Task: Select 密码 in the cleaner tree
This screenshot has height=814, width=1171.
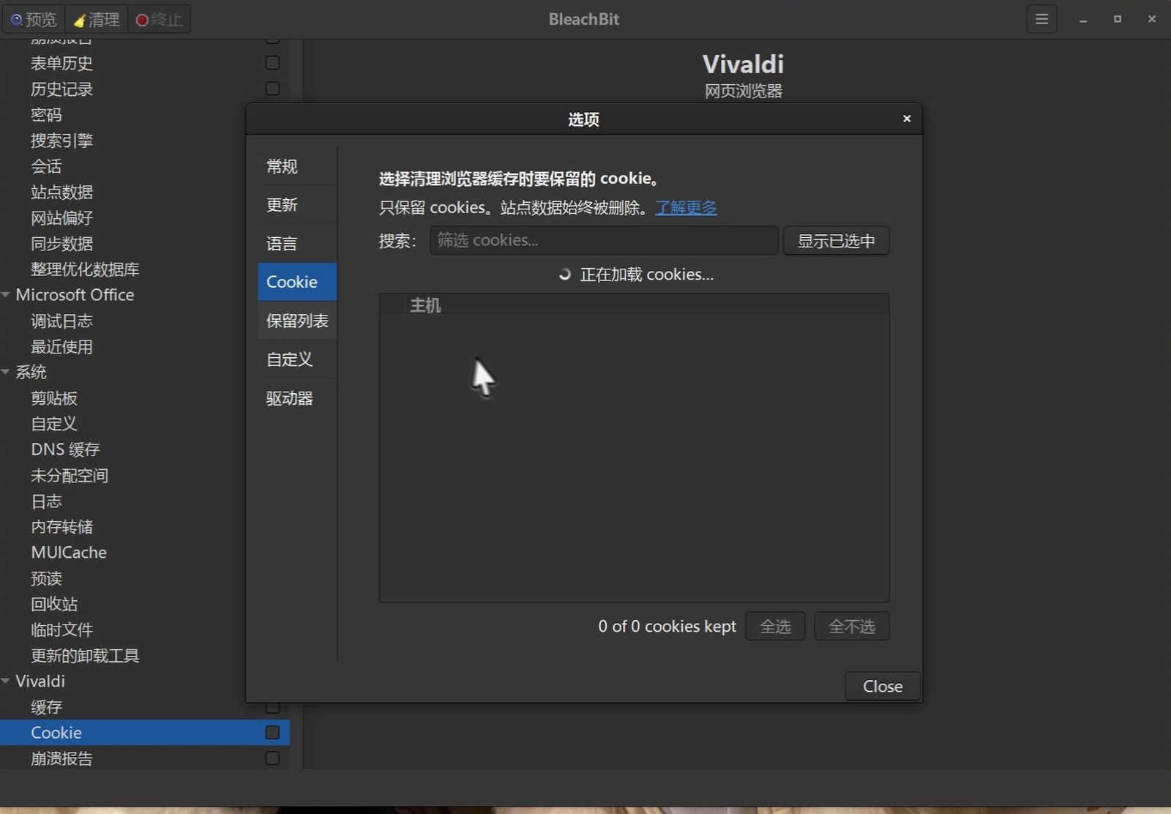Action: (x=46, y=115)
